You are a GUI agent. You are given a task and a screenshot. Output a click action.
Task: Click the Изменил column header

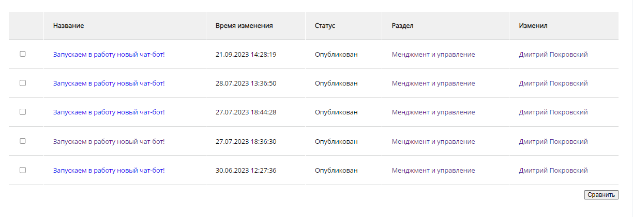coord(533,25)
